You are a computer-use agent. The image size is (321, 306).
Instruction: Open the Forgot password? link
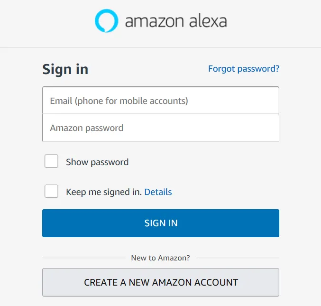[244, 69]
